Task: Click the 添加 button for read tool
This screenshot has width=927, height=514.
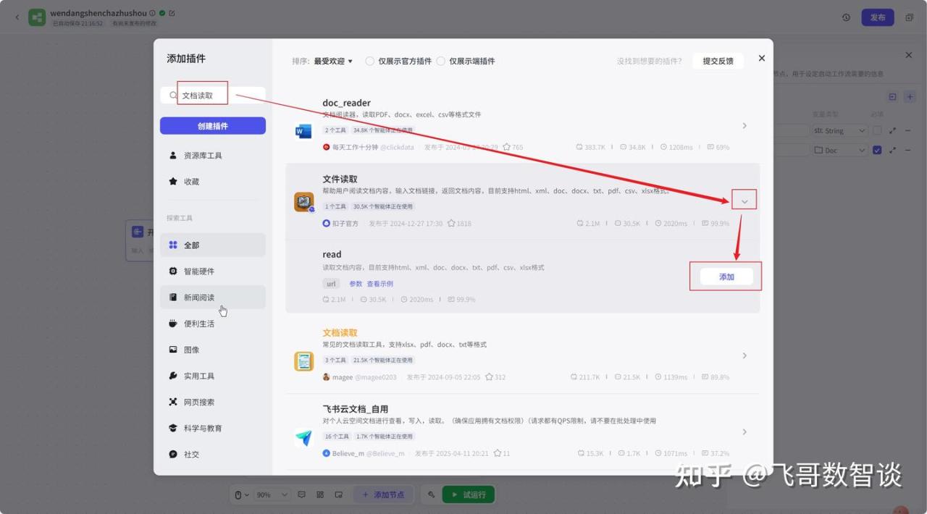Action: point(726,277)
